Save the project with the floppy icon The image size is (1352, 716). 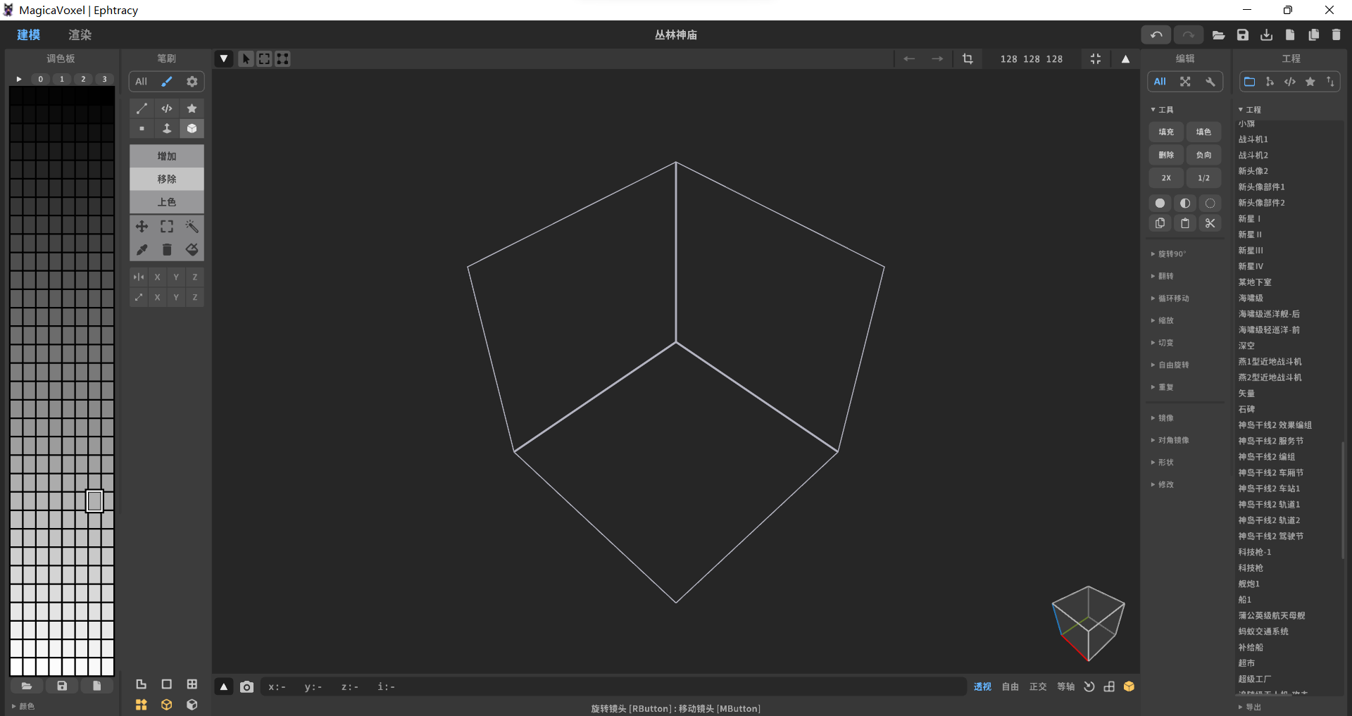[x=1243, y=34]
